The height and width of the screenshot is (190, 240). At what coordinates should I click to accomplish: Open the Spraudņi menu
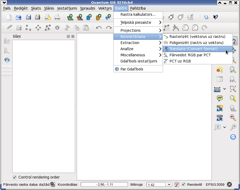tap(88, 8)
